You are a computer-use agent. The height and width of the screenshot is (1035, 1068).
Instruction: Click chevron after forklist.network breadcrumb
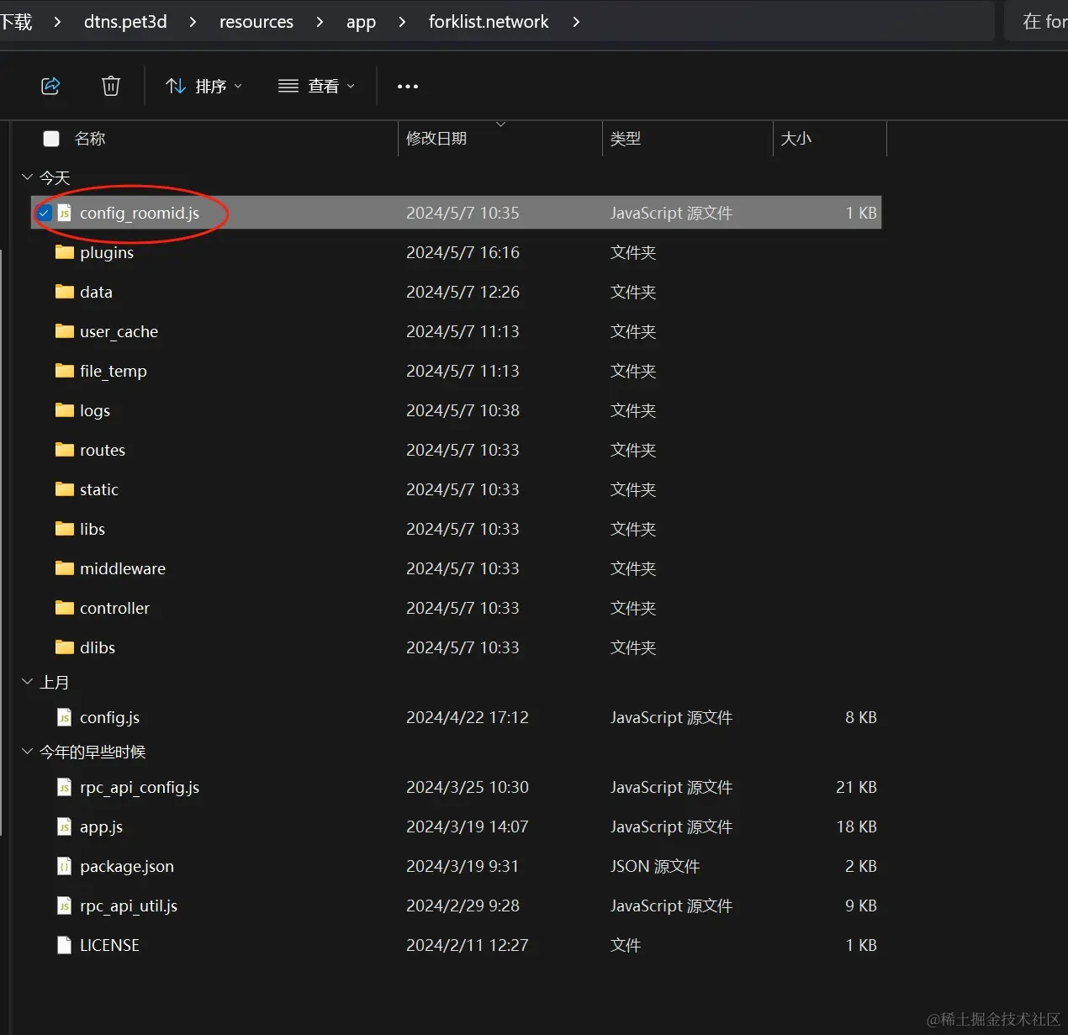pos(576,22)
